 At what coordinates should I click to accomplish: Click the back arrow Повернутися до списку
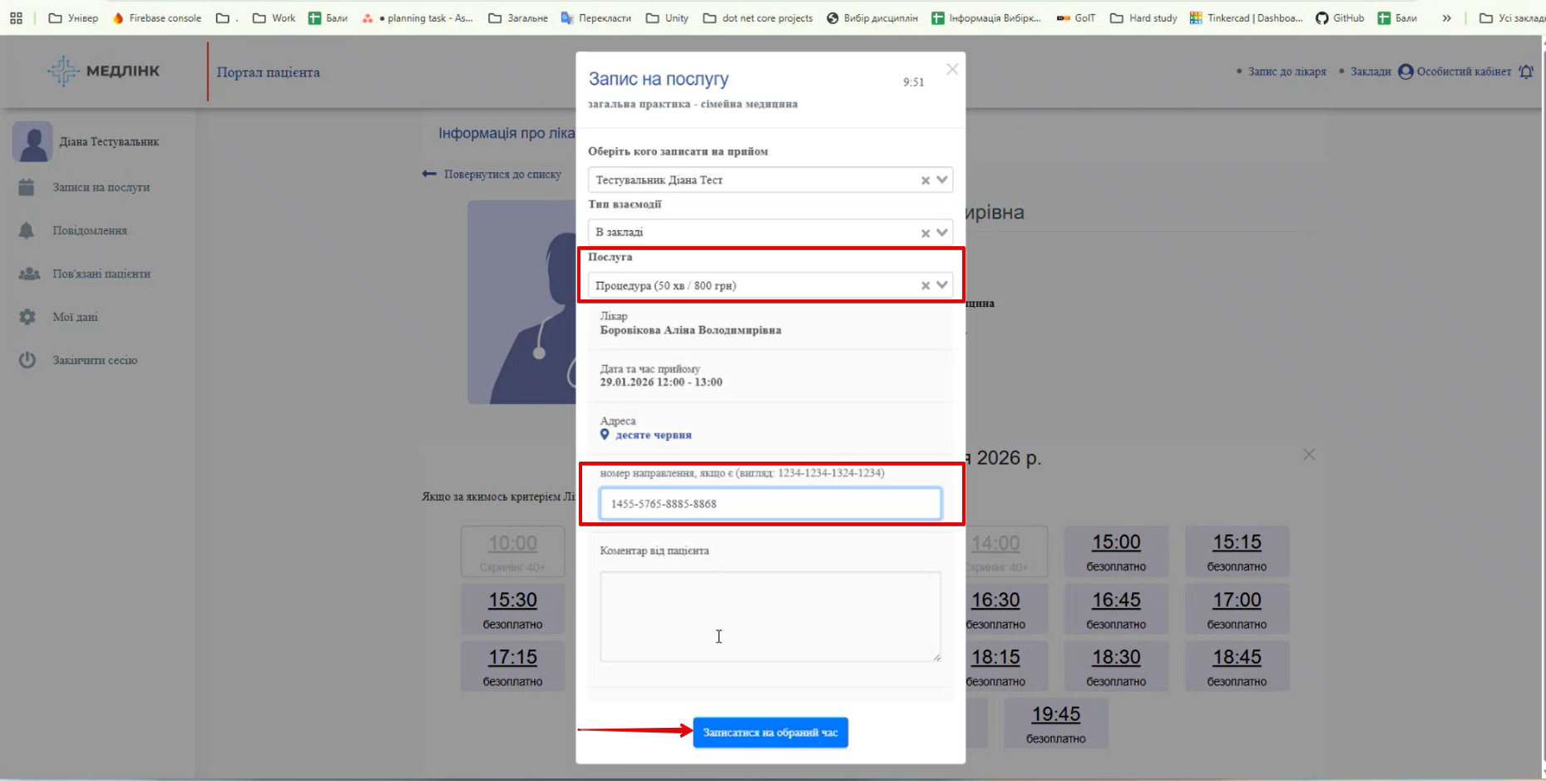click(429, 174)
